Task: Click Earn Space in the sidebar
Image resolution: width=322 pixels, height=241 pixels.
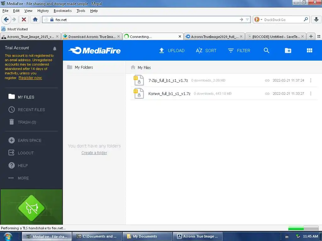Action: [25, 140]
